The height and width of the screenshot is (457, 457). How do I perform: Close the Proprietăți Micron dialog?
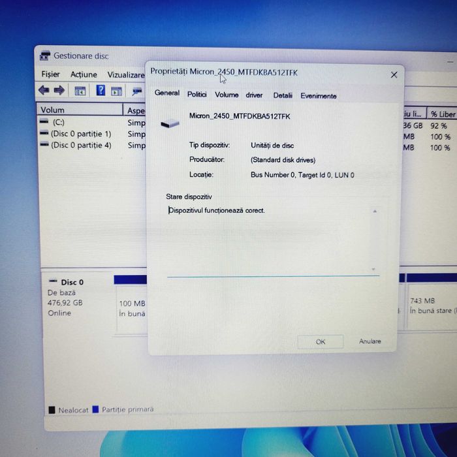[394, 75]
